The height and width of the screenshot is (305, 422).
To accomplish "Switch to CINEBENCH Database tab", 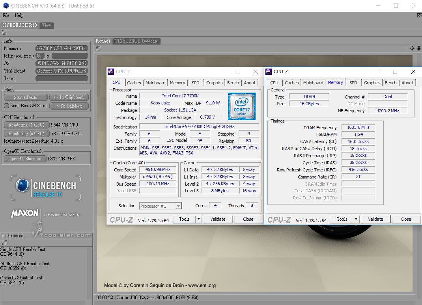I will click(136, 41).
